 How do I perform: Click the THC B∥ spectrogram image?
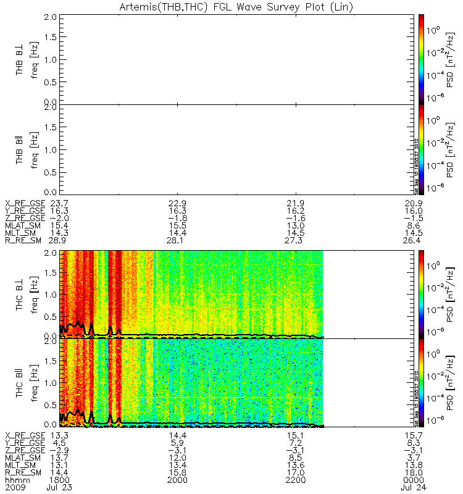point(191,383)
